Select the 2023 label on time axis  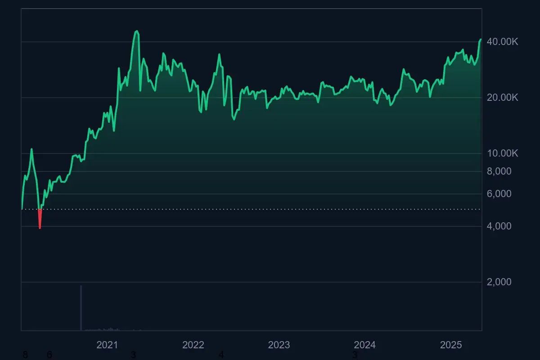tap(279, 345)
